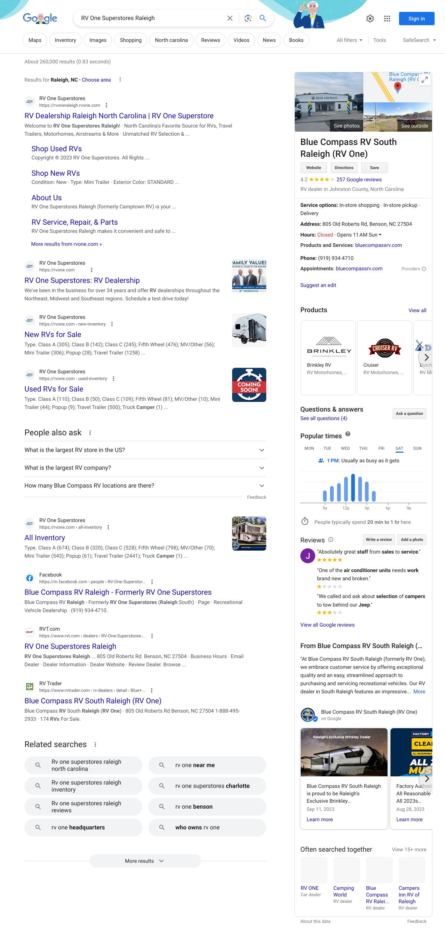The image size is (445, 941).
Task: Open the Google apps grid
Action: 387,19
